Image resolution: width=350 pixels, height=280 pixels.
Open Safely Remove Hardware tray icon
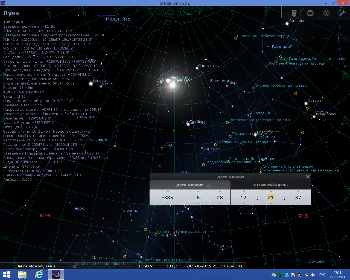click(274, 275)
